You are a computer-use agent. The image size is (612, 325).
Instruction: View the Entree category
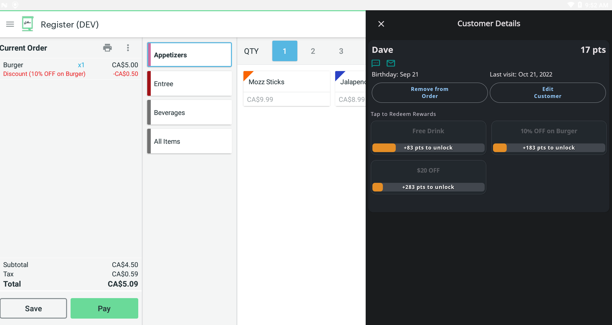coord(189,84)
